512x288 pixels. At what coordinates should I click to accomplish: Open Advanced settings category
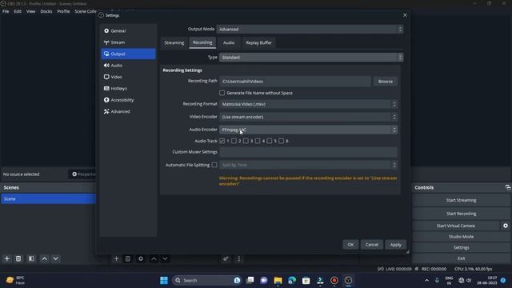pos(128,112)
